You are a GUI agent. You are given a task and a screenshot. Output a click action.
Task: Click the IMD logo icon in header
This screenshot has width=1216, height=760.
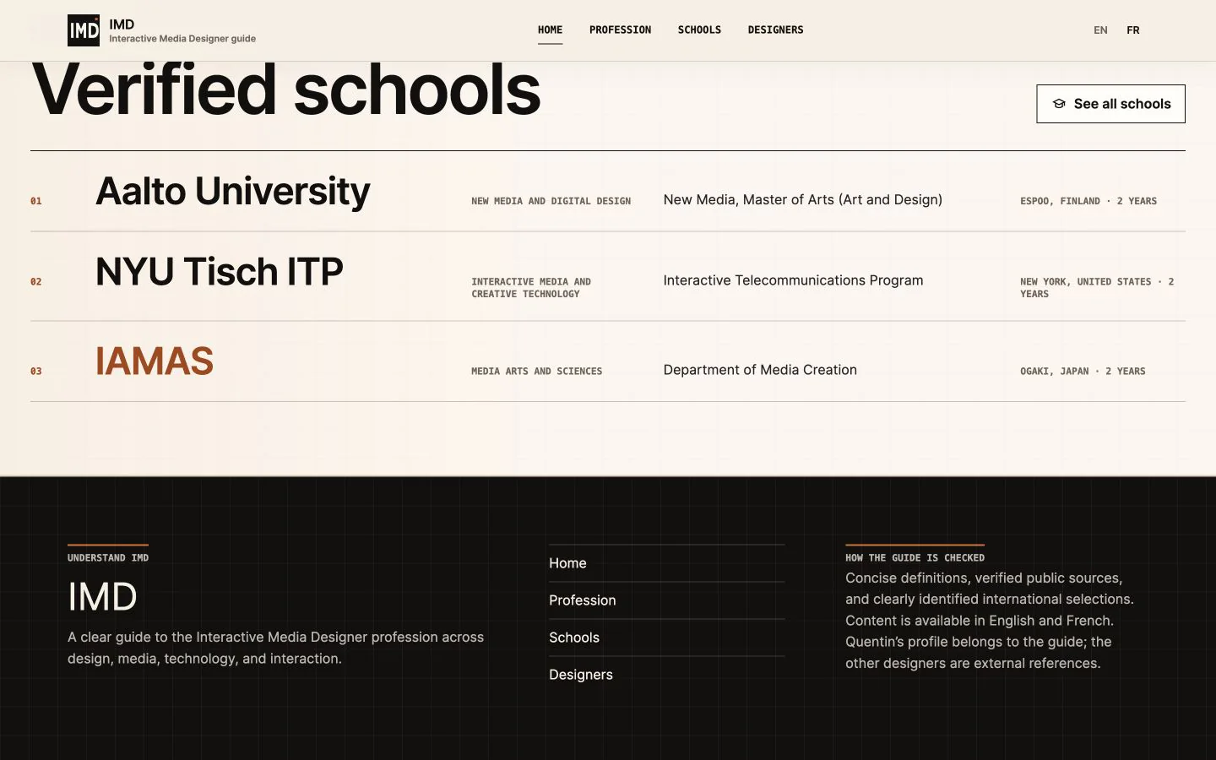click(84, 30)
